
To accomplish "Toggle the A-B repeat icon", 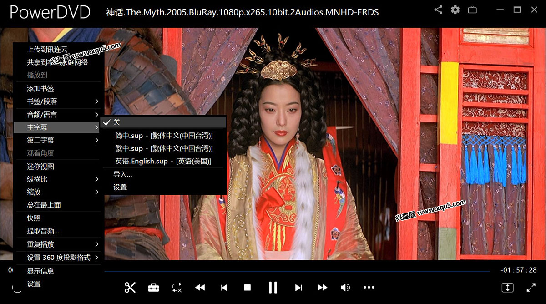I will click(177, 287).
